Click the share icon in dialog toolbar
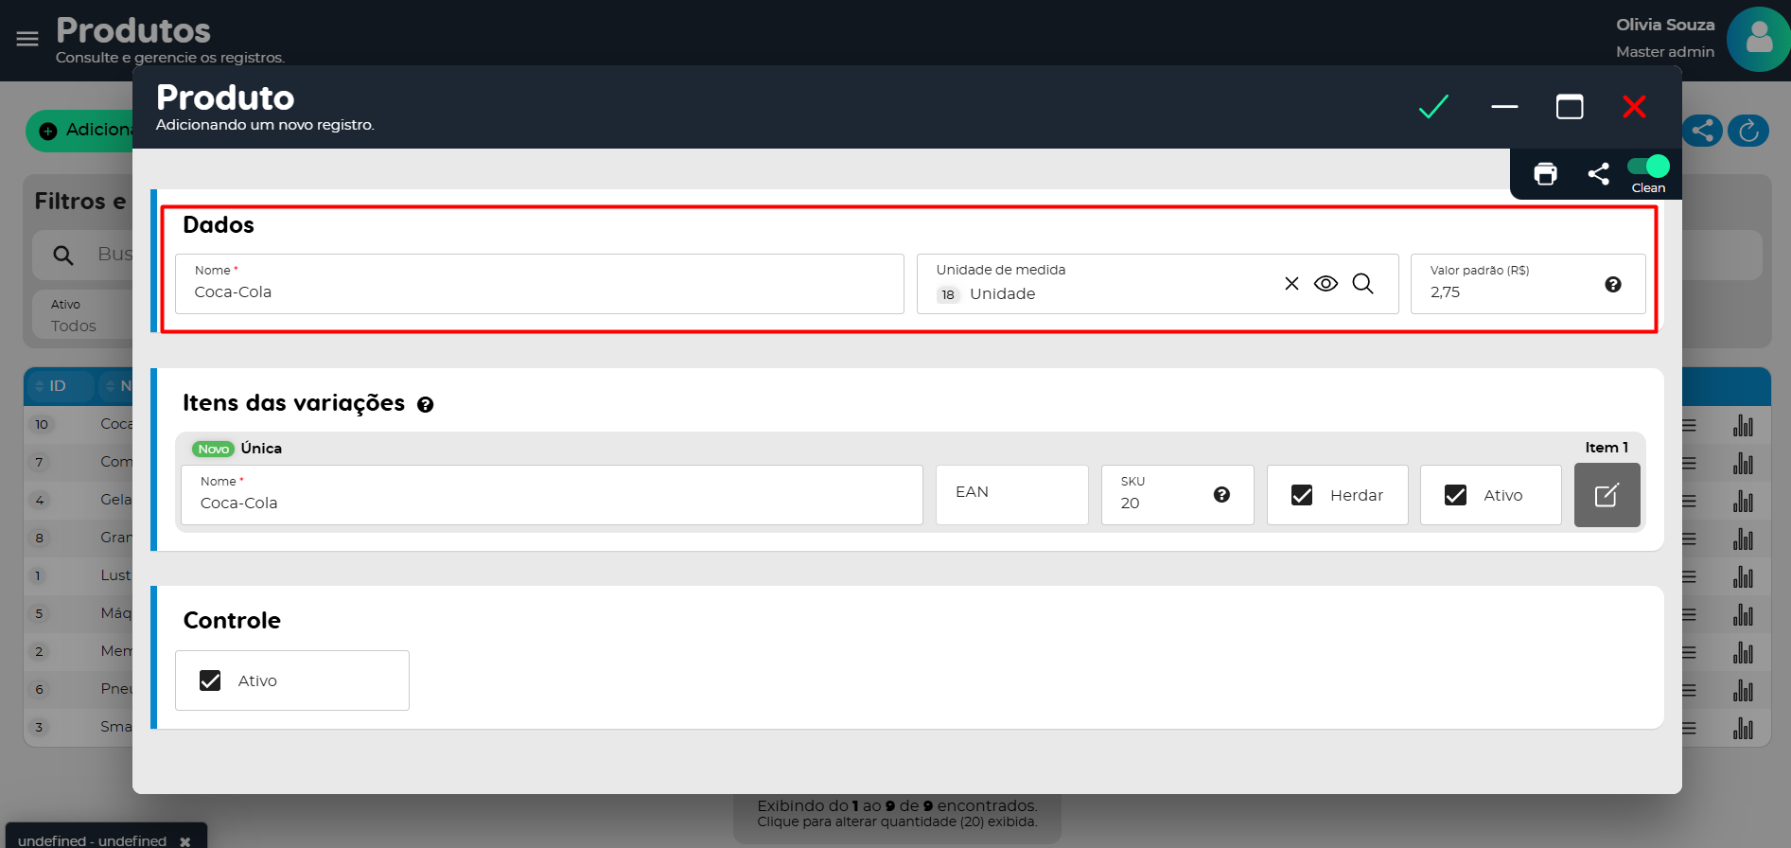The image size is (1791, 848). pyautogui.click(x=1598, y=174)
